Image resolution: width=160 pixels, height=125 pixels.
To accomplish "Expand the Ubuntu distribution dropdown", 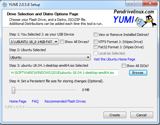I will [x=50, y=57].
